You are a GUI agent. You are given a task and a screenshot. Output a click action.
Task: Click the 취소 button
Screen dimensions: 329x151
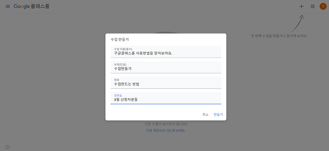205,115
